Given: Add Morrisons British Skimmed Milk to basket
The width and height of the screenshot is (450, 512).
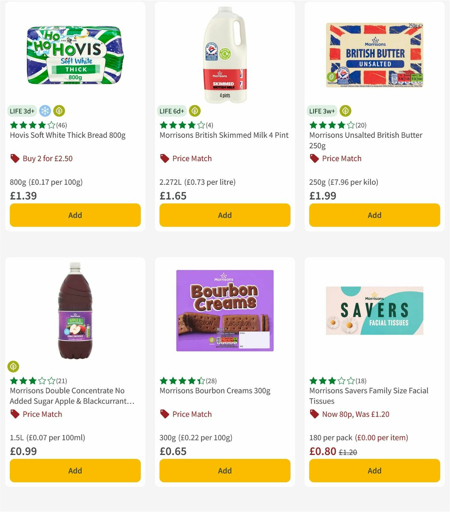Looking at the screenshot, I should (225, 215).
